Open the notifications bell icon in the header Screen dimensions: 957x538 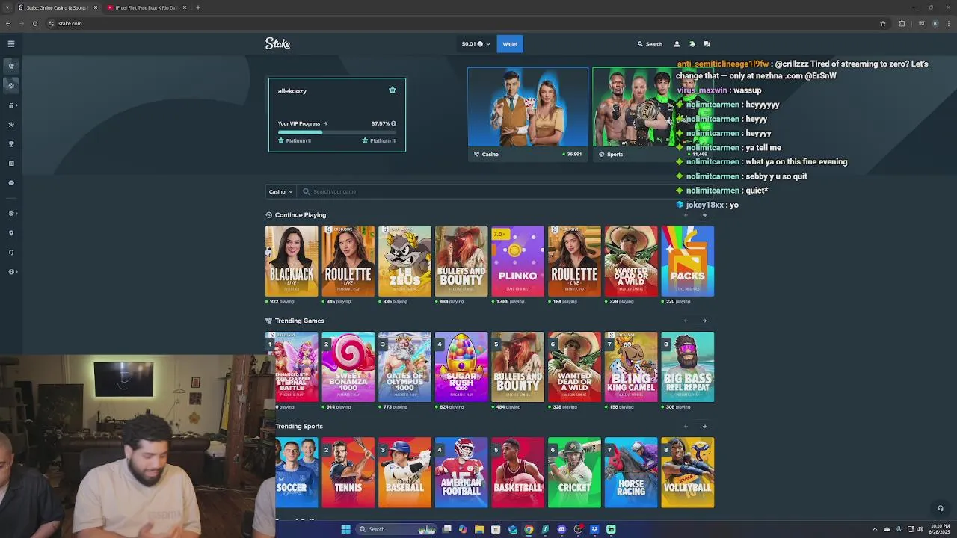pos(692,44)
